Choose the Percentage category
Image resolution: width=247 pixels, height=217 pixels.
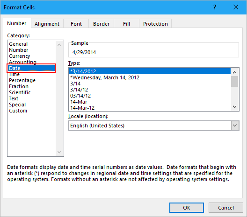coord(22,80)
